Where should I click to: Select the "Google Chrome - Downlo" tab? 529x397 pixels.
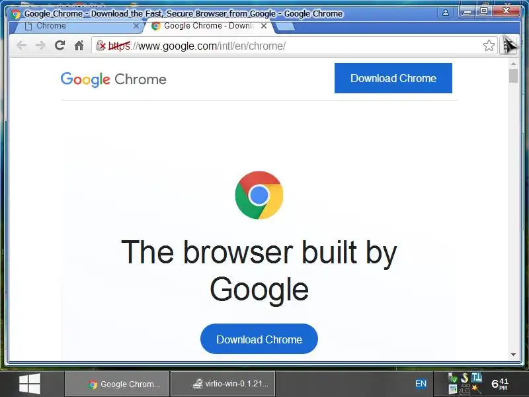coord(206,26)
